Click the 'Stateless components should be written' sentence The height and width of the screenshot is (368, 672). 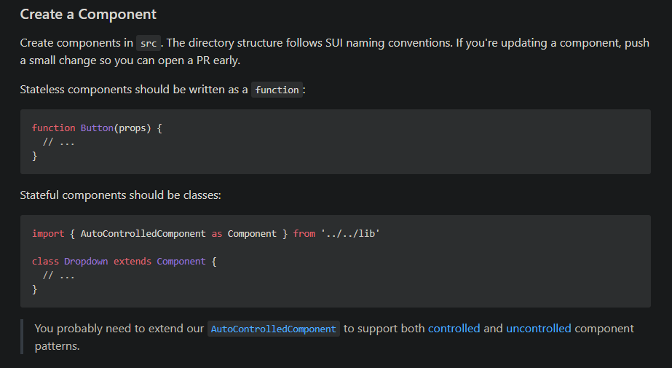click(133, 90)
